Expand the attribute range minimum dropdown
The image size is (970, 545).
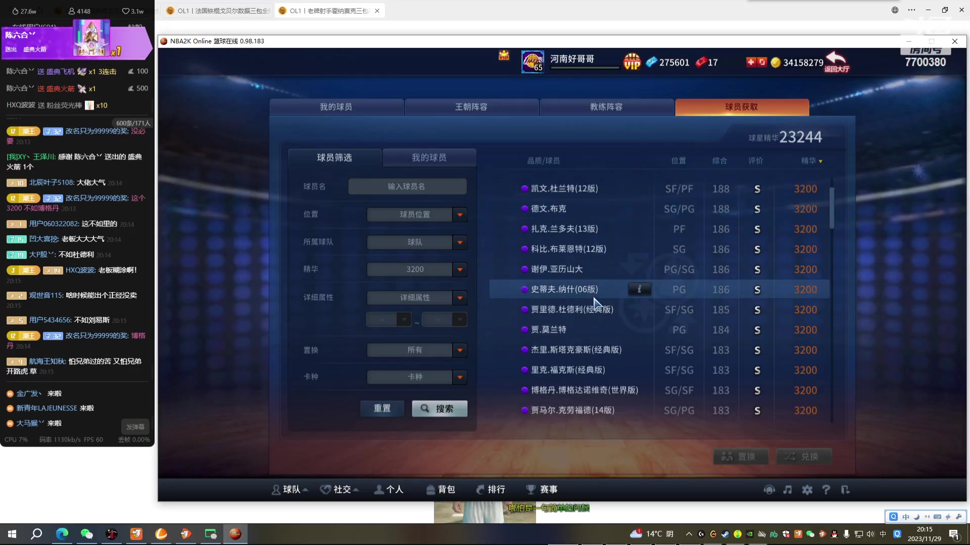pyautogui.click(x=404, y=319)
